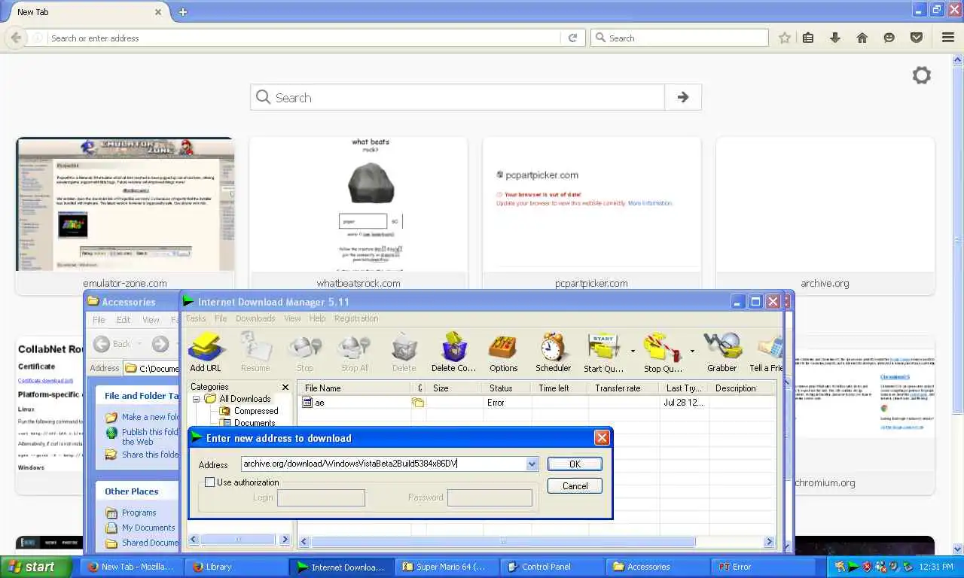Click the download list horizontal scrollbar
The image size is (964, 578).
click(x=503, y=541)
